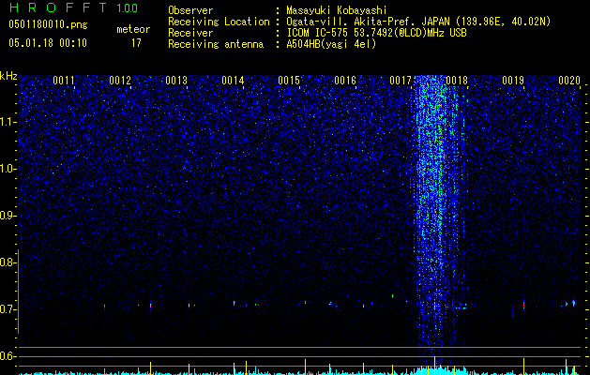Click the 1.0 kHz axis label

[8, 169]
